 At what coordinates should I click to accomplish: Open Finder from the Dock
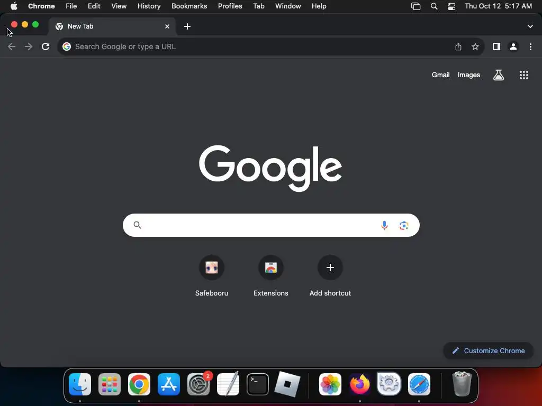[x=80, y=384]
